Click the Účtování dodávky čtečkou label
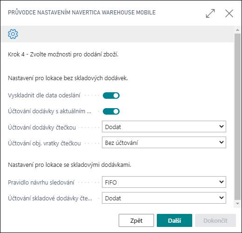The width and height of the screenshot is (242, 233). point(42,127)
